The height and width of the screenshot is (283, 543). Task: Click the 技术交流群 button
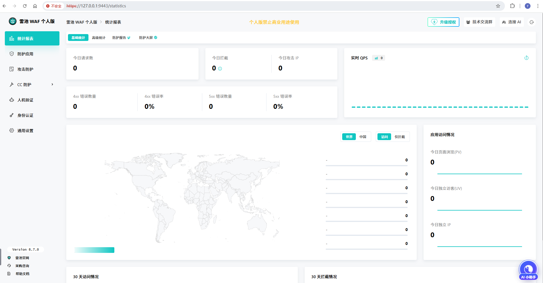(x=479, y=22)
